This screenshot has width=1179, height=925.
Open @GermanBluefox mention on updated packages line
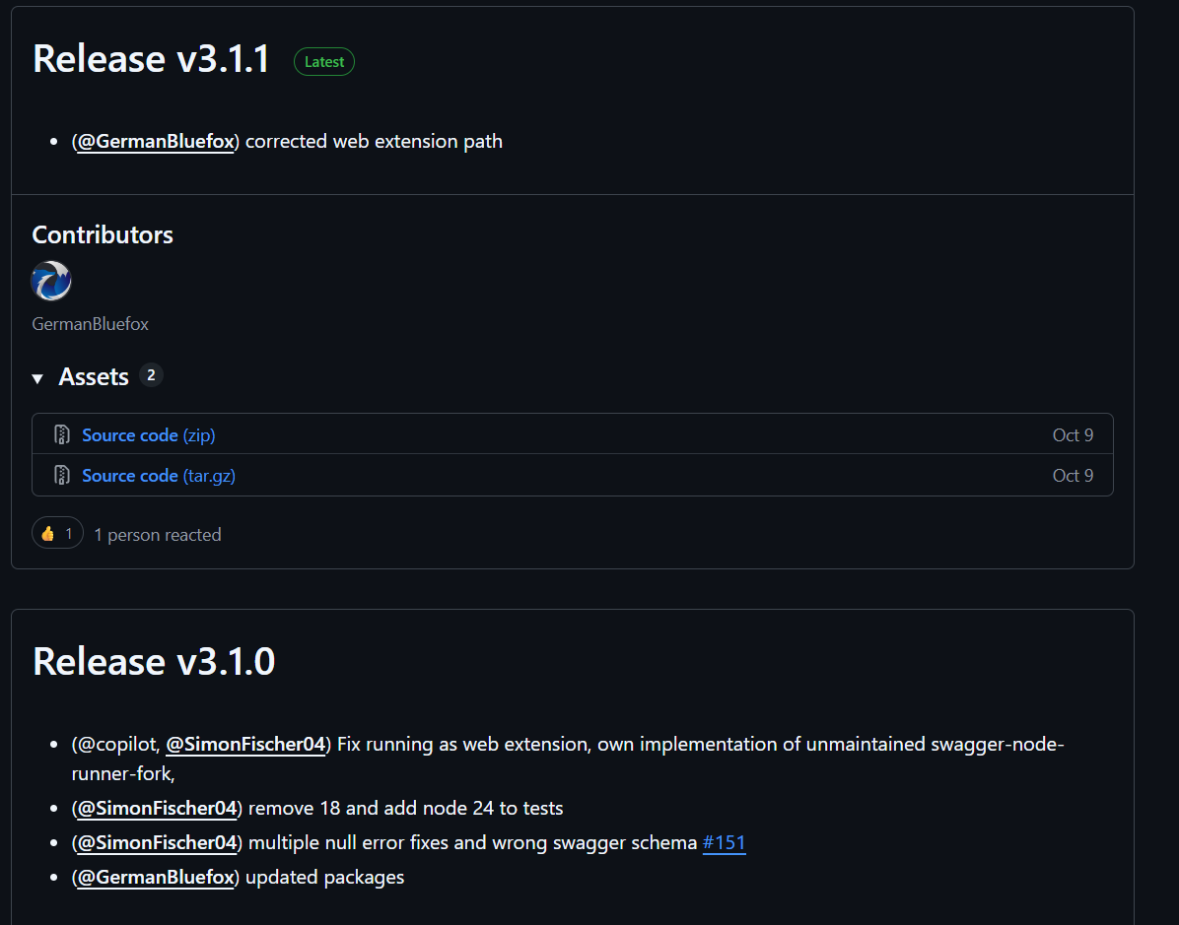tap(156, 877)
